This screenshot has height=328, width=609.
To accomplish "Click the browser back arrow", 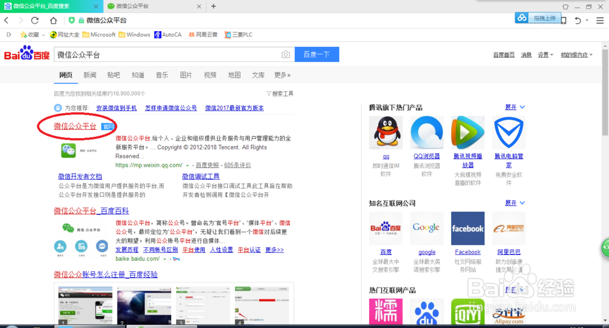I will [x=7, y=20].
